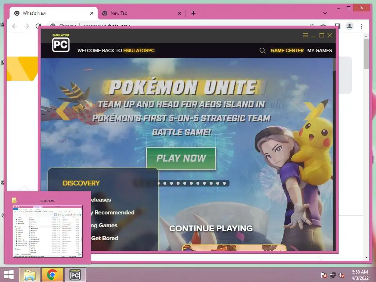
Task: Click EmulatorPC taskbar icon
Action: (75, 275)
